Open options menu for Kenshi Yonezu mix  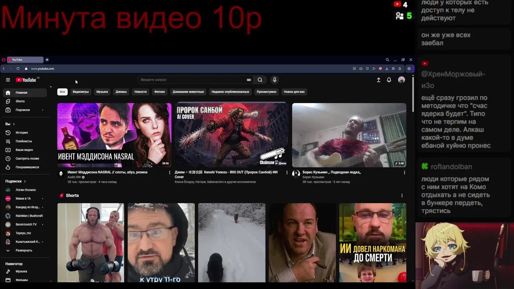point(287,173)
